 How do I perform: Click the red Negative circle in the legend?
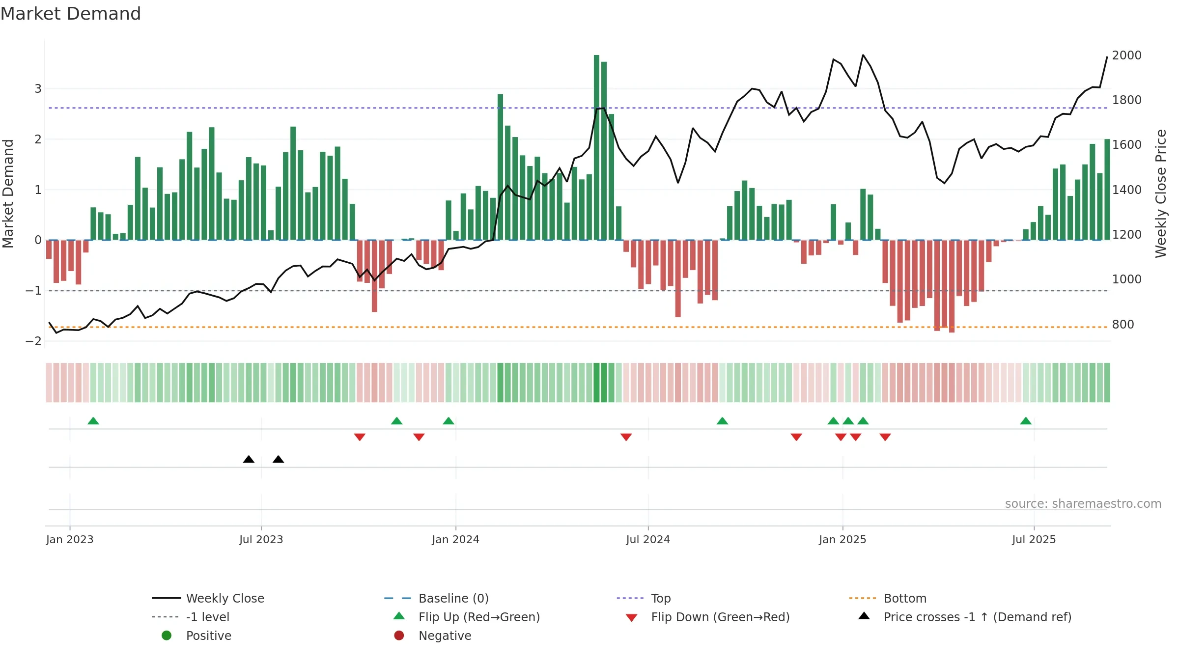click(399, 635)
